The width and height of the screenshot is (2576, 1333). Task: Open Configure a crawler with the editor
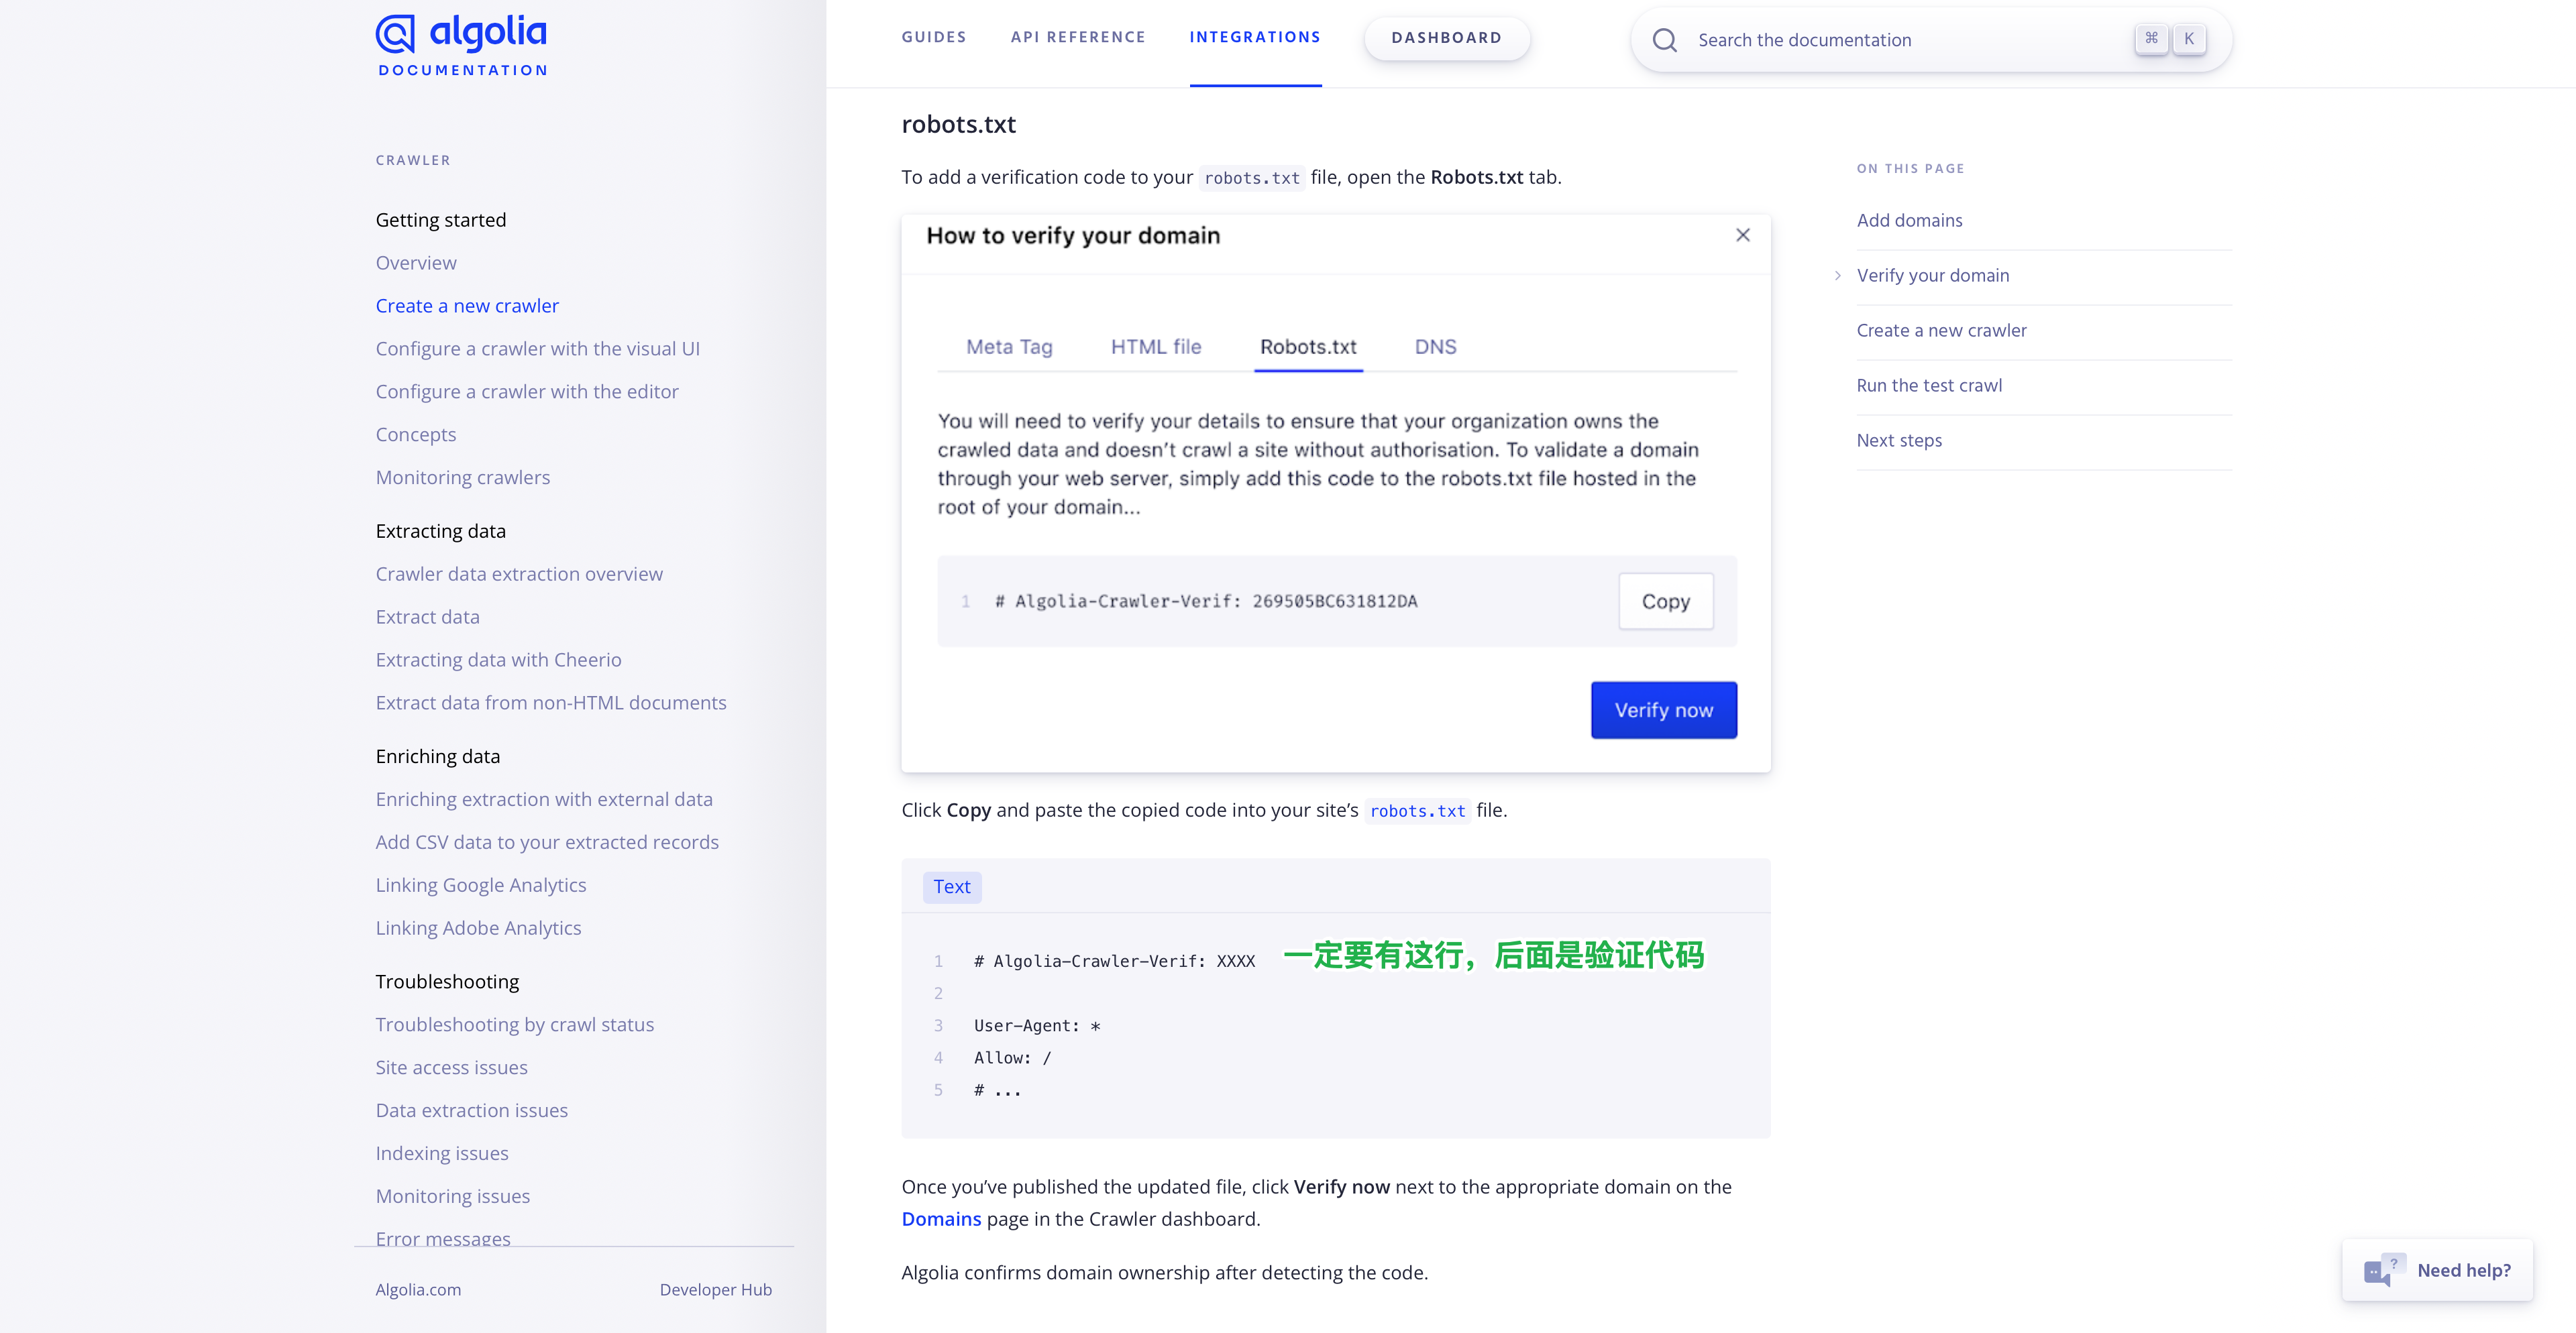click(x=526, y=392)
